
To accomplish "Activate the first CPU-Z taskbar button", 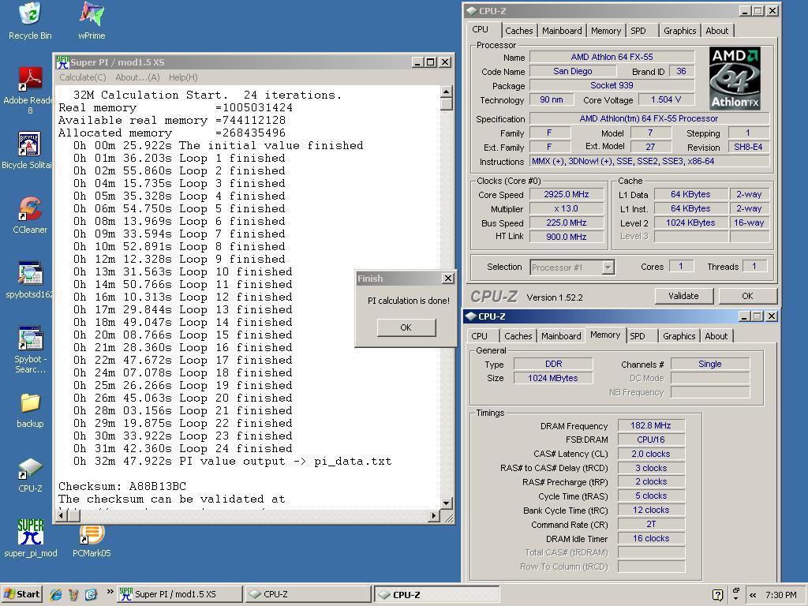I will 309,594.
